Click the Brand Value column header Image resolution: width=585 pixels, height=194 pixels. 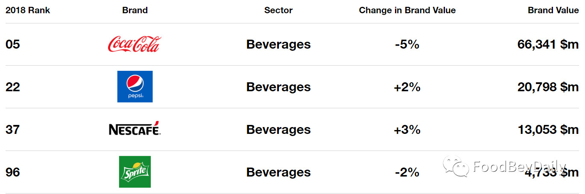(x=553, y=10)
